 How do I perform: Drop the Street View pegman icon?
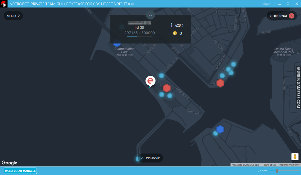pos(295,156)
